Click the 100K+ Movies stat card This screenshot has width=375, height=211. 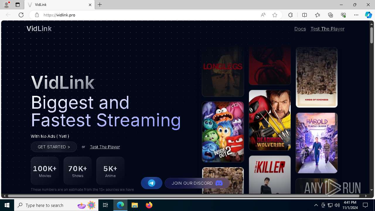pos(45,171)
